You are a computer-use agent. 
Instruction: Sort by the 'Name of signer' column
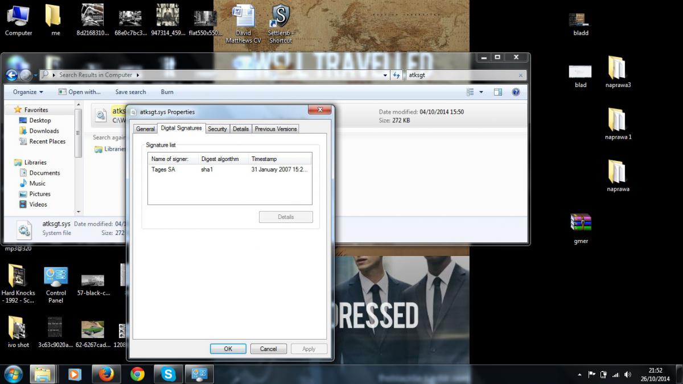coord(173,159)
